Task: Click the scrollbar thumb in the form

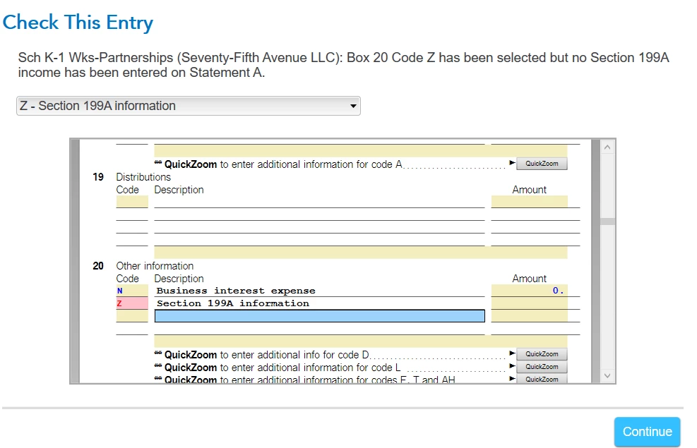Action: (x=607, y=221)
